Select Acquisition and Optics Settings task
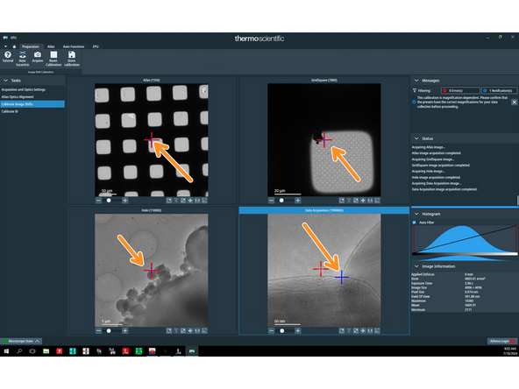519x389 pixels. tap(32, 89)
